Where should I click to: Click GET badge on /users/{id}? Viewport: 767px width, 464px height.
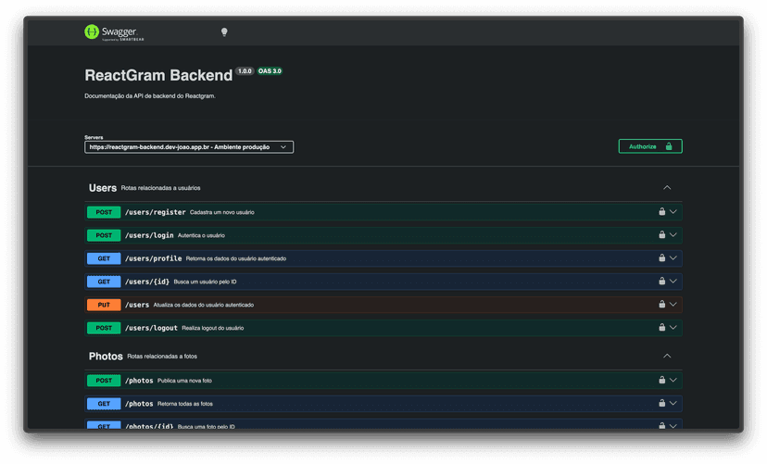[x=104, y=282]
